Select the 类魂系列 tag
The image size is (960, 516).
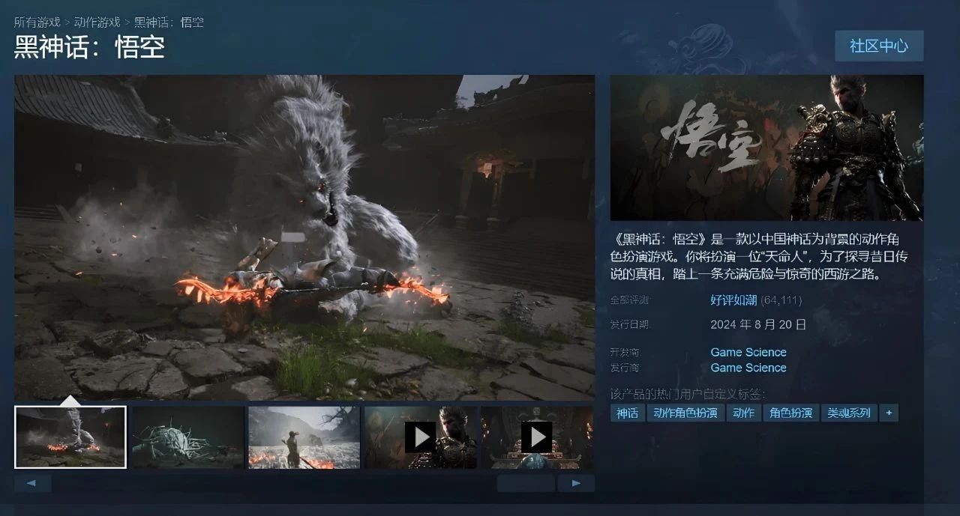(848, 413)
